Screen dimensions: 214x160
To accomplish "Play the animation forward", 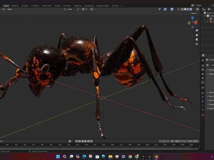I will [86, 141].
